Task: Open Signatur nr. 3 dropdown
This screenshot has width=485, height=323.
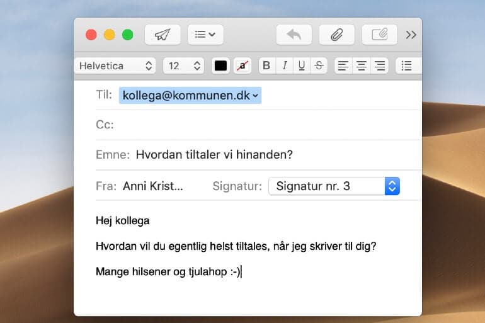Action: coord(334,186)
